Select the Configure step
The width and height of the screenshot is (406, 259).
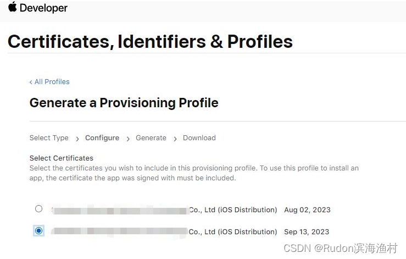[x=102, y=138]
